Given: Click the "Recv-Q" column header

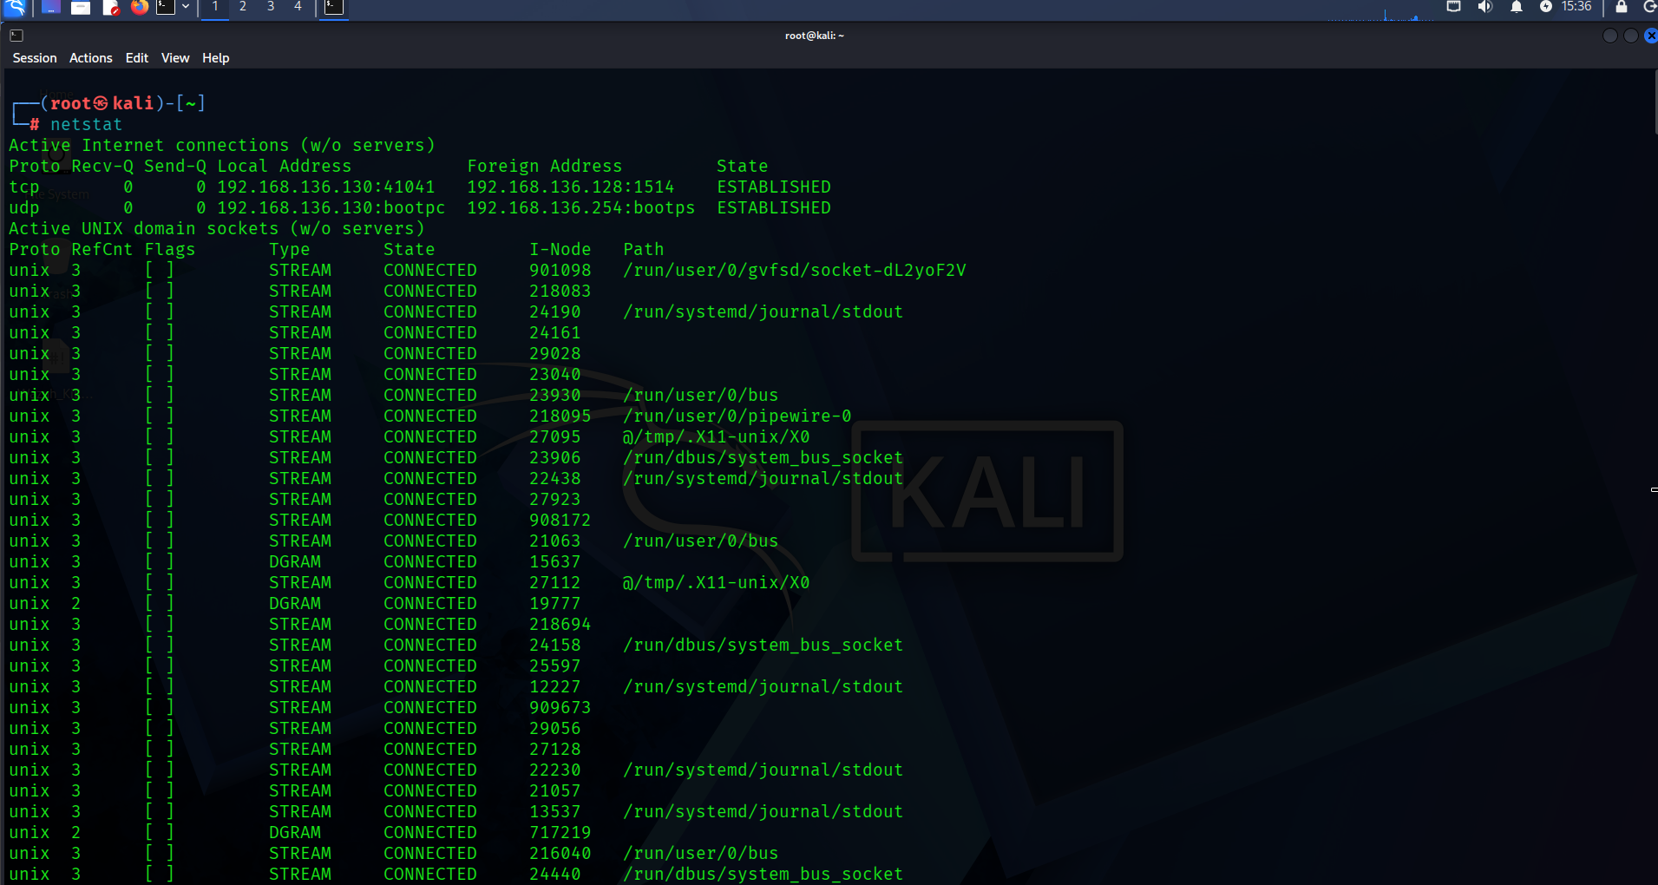Looking at the screenshot, I should click(x=102, y=167).
